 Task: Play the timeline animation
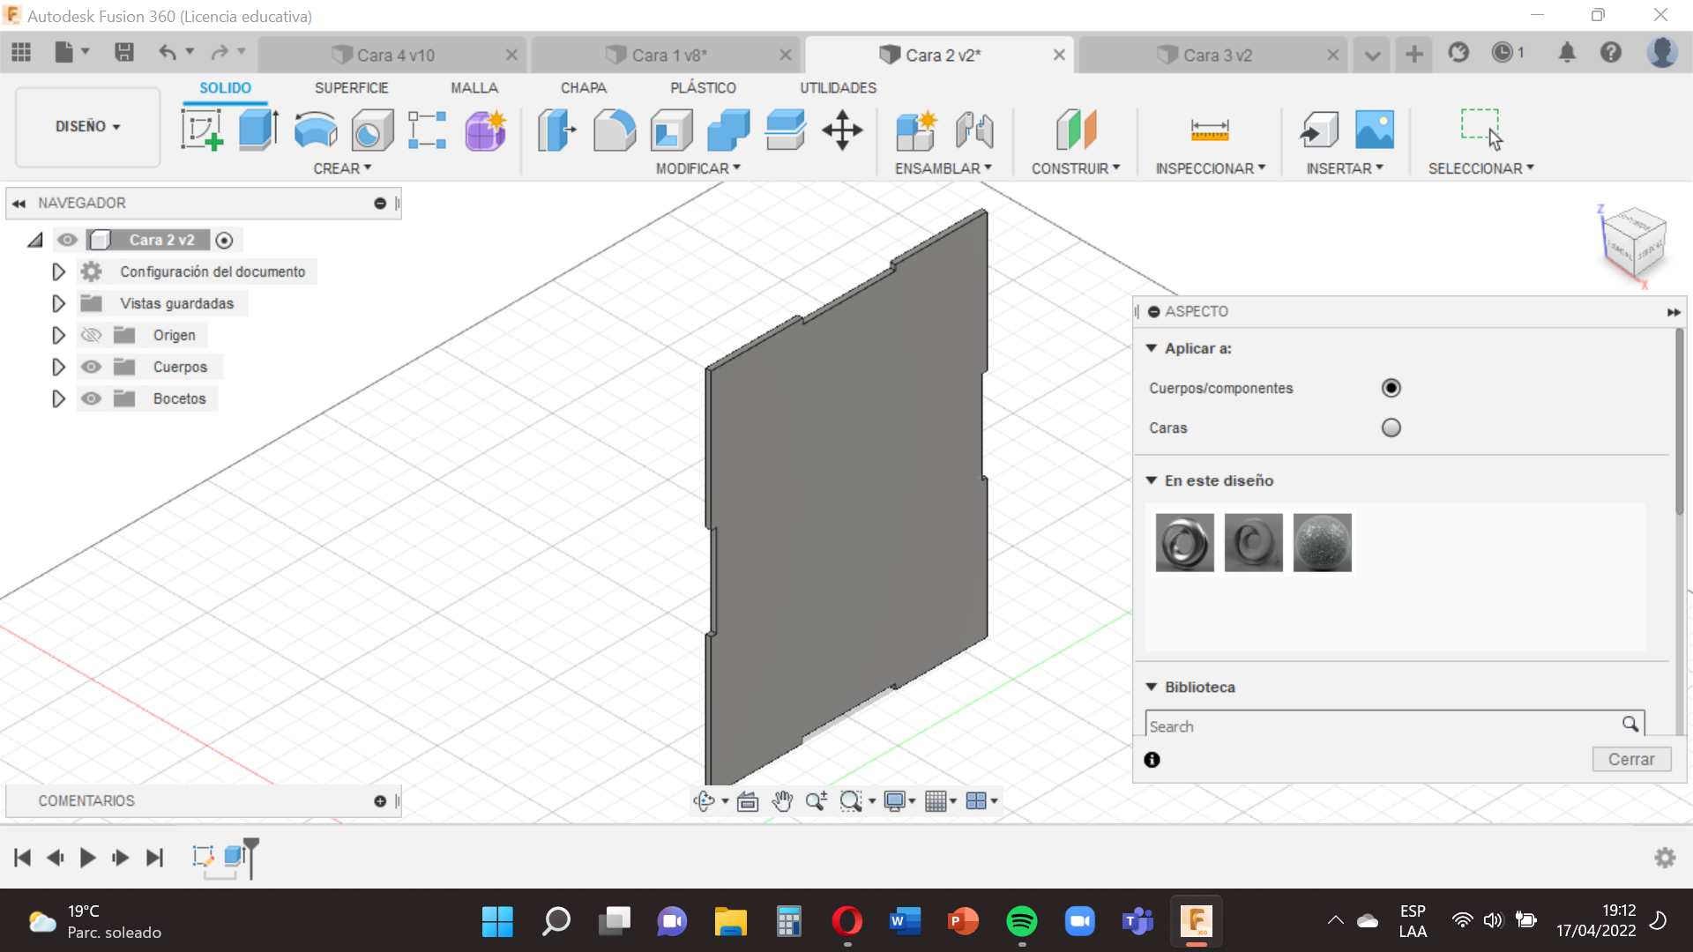tap(87, 858)
